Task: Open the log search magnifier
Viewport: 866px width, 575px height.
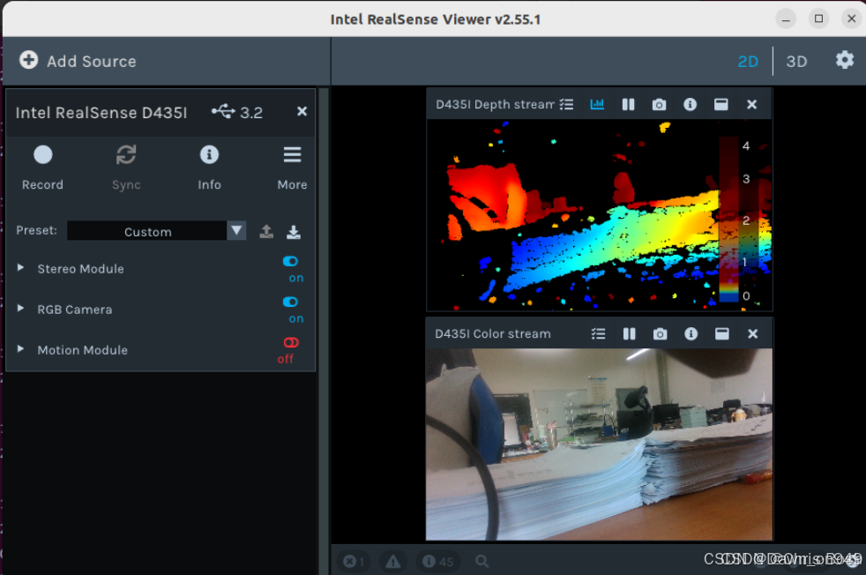Action: [x=482, y=561]
